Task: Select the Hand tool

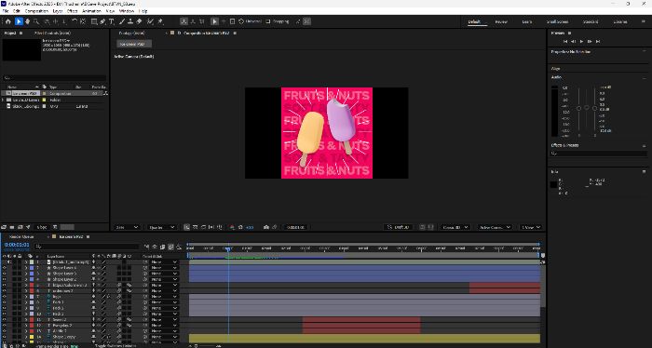Action: pyautogui.click(x=27, y=21)
